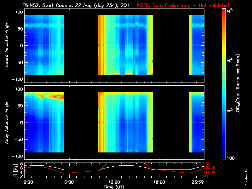Screen dimensions: 252x189
Task: Click the "Toward Actuator Angle" axis label
Action: [x=7, y=45]
